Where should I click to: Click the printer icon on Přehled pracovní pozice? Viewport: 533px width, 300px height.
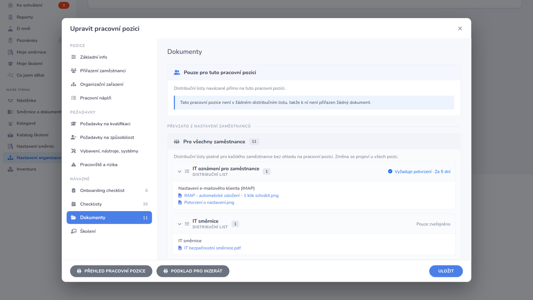[x=79, y=271]
